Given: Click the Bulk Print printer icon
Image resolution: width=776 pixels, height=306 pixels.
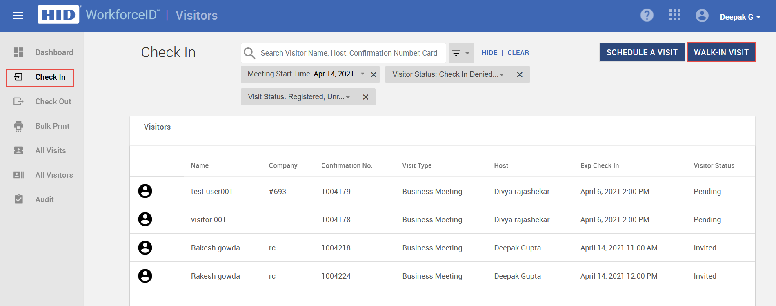Looking at the screenshot, I should (x=18, y=126).
